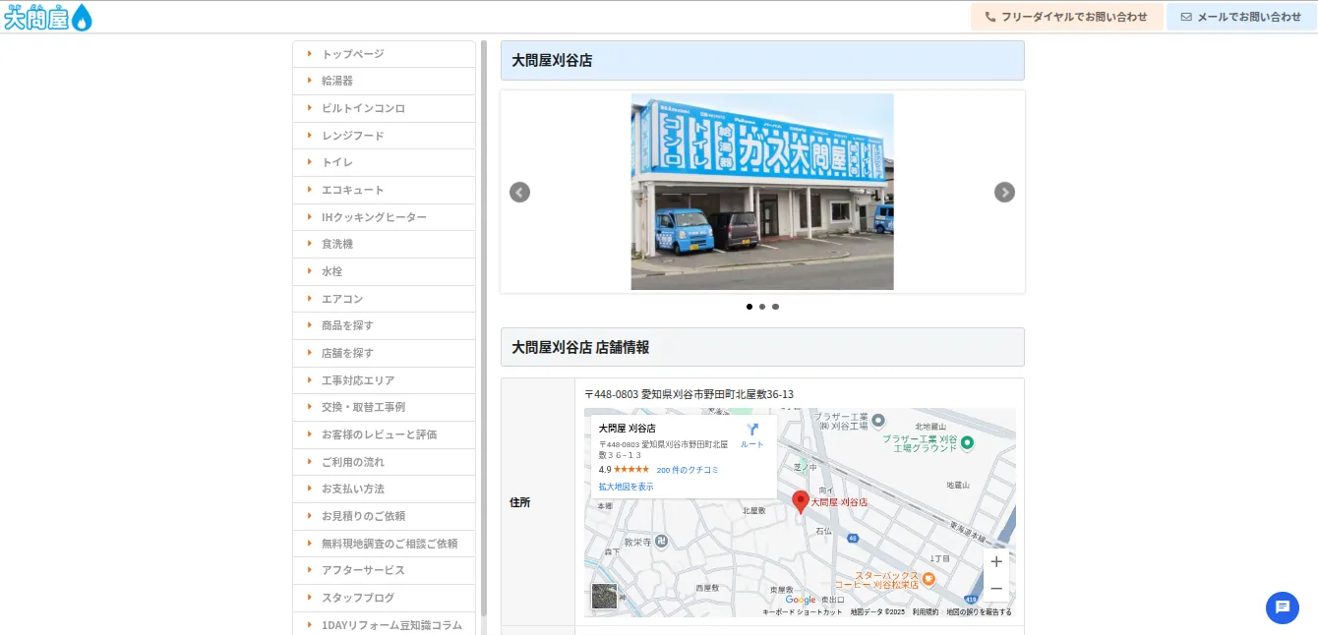The height and width of the screenshot is (635, 1318).
Task: View お支払い方法 page
Action: click(384, 489)
